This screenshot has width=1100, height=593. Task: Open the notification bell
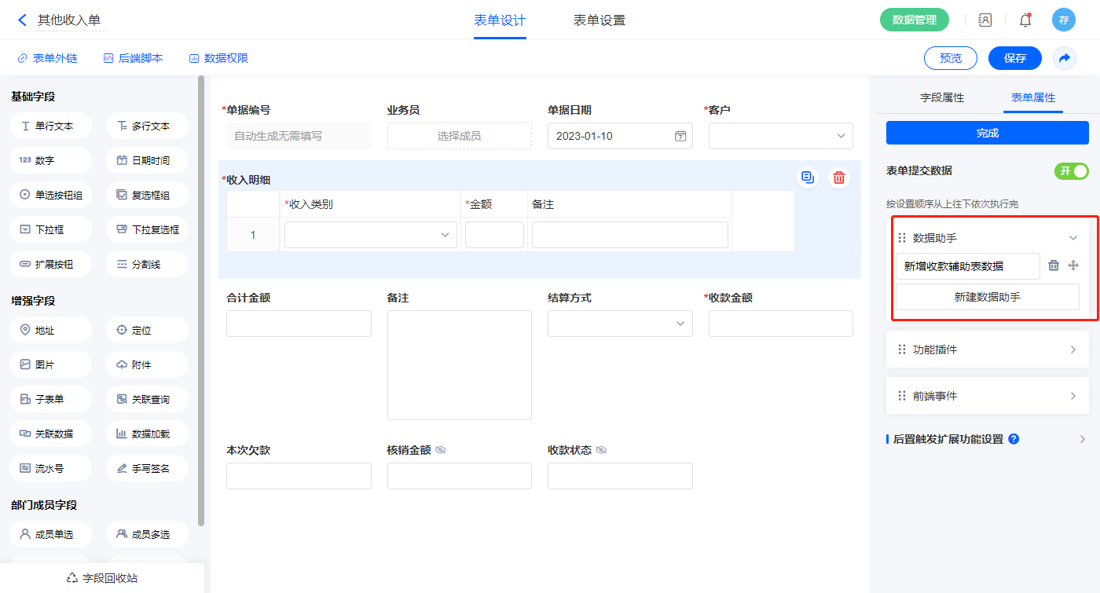[x=1025, y=20]
